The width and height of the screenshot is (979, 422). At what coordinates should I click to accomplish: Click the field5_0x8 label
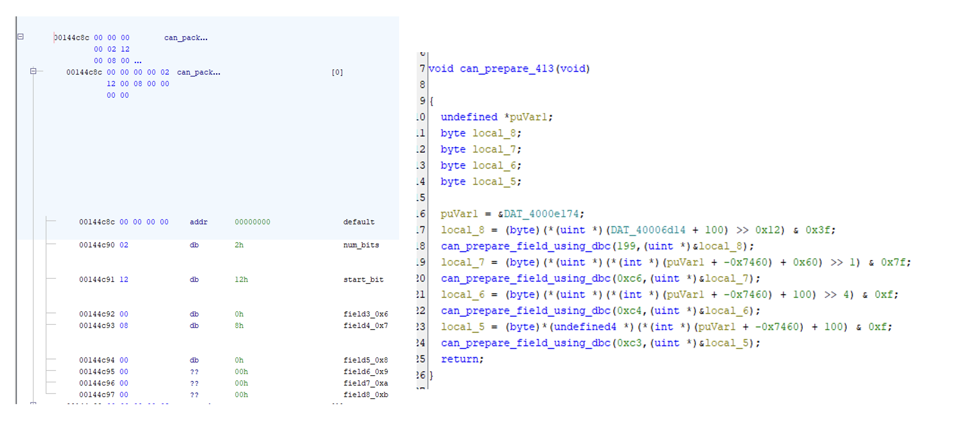(x=365, y=360)
